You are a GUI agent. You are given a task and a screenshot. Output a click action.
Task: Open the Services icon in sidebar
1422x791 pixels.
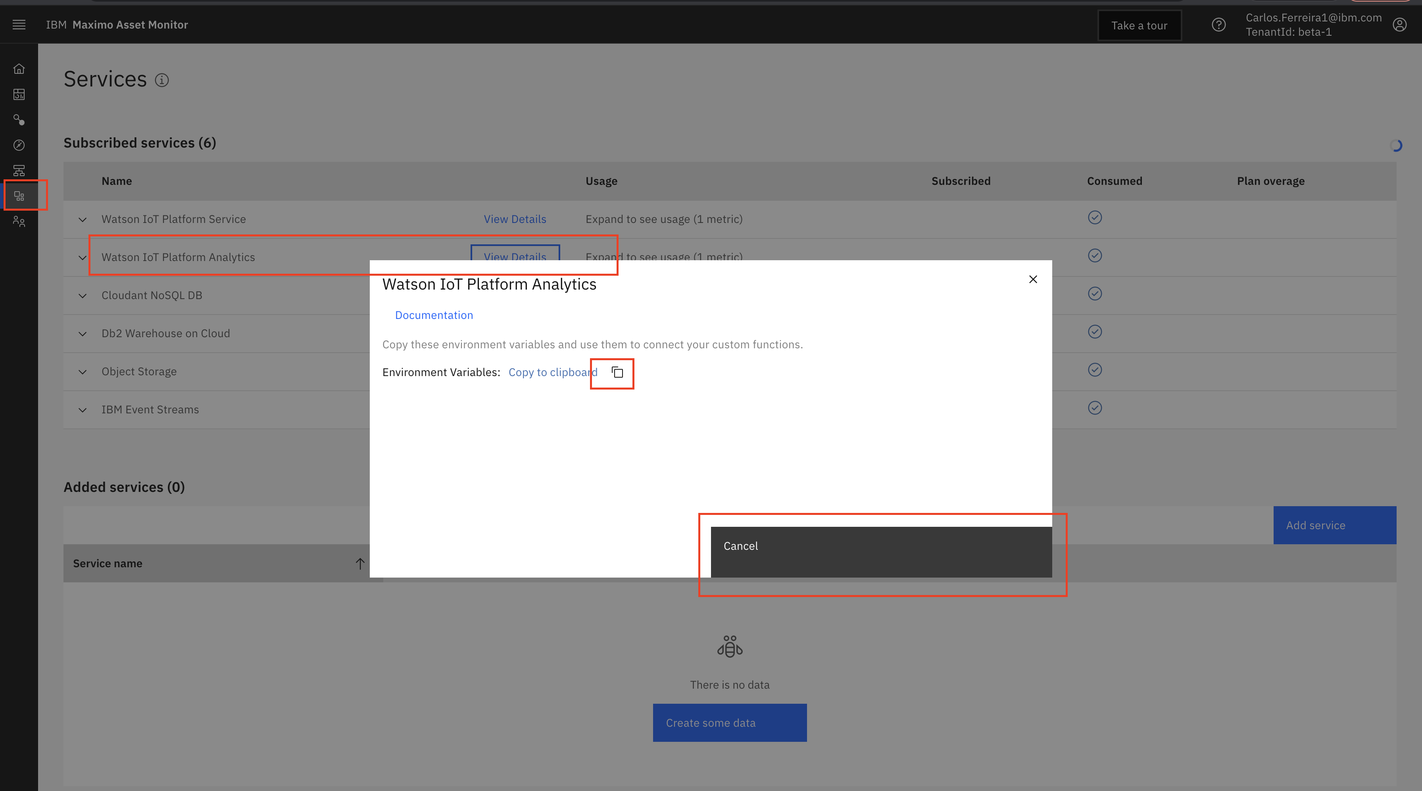click(19, 196)
